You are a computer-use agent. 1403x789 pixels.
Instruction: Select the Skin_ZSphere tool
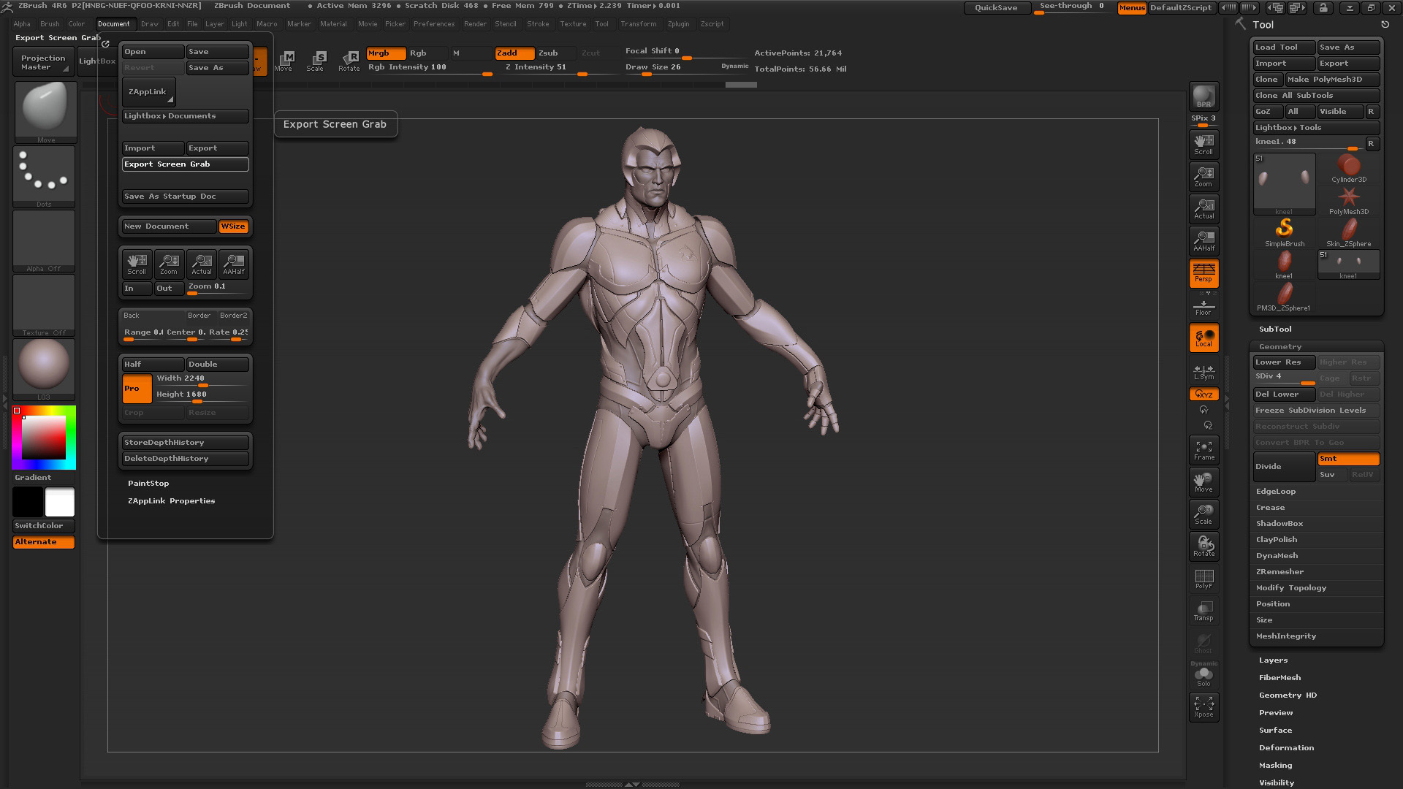[1348, 233]
